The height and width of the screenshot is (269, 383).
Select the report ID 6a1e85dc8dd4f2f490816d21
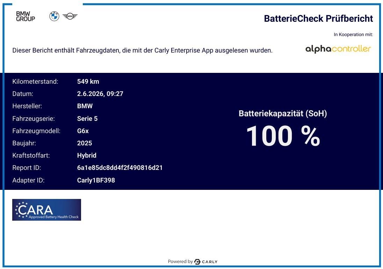pyautogui.click(x=120, y=168)
